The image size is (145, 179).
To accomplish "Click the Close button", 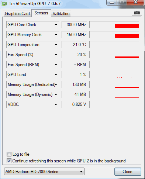I will [x=128, y=172].
